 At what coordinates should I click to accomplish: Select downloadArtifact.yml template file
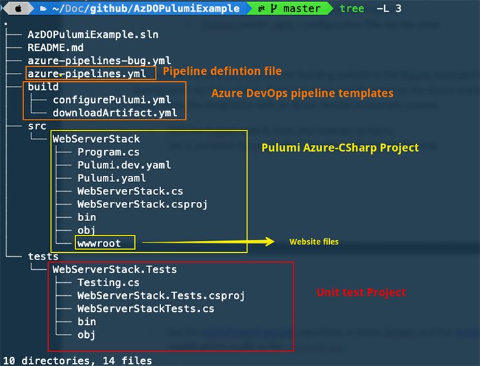click(115, 113)
